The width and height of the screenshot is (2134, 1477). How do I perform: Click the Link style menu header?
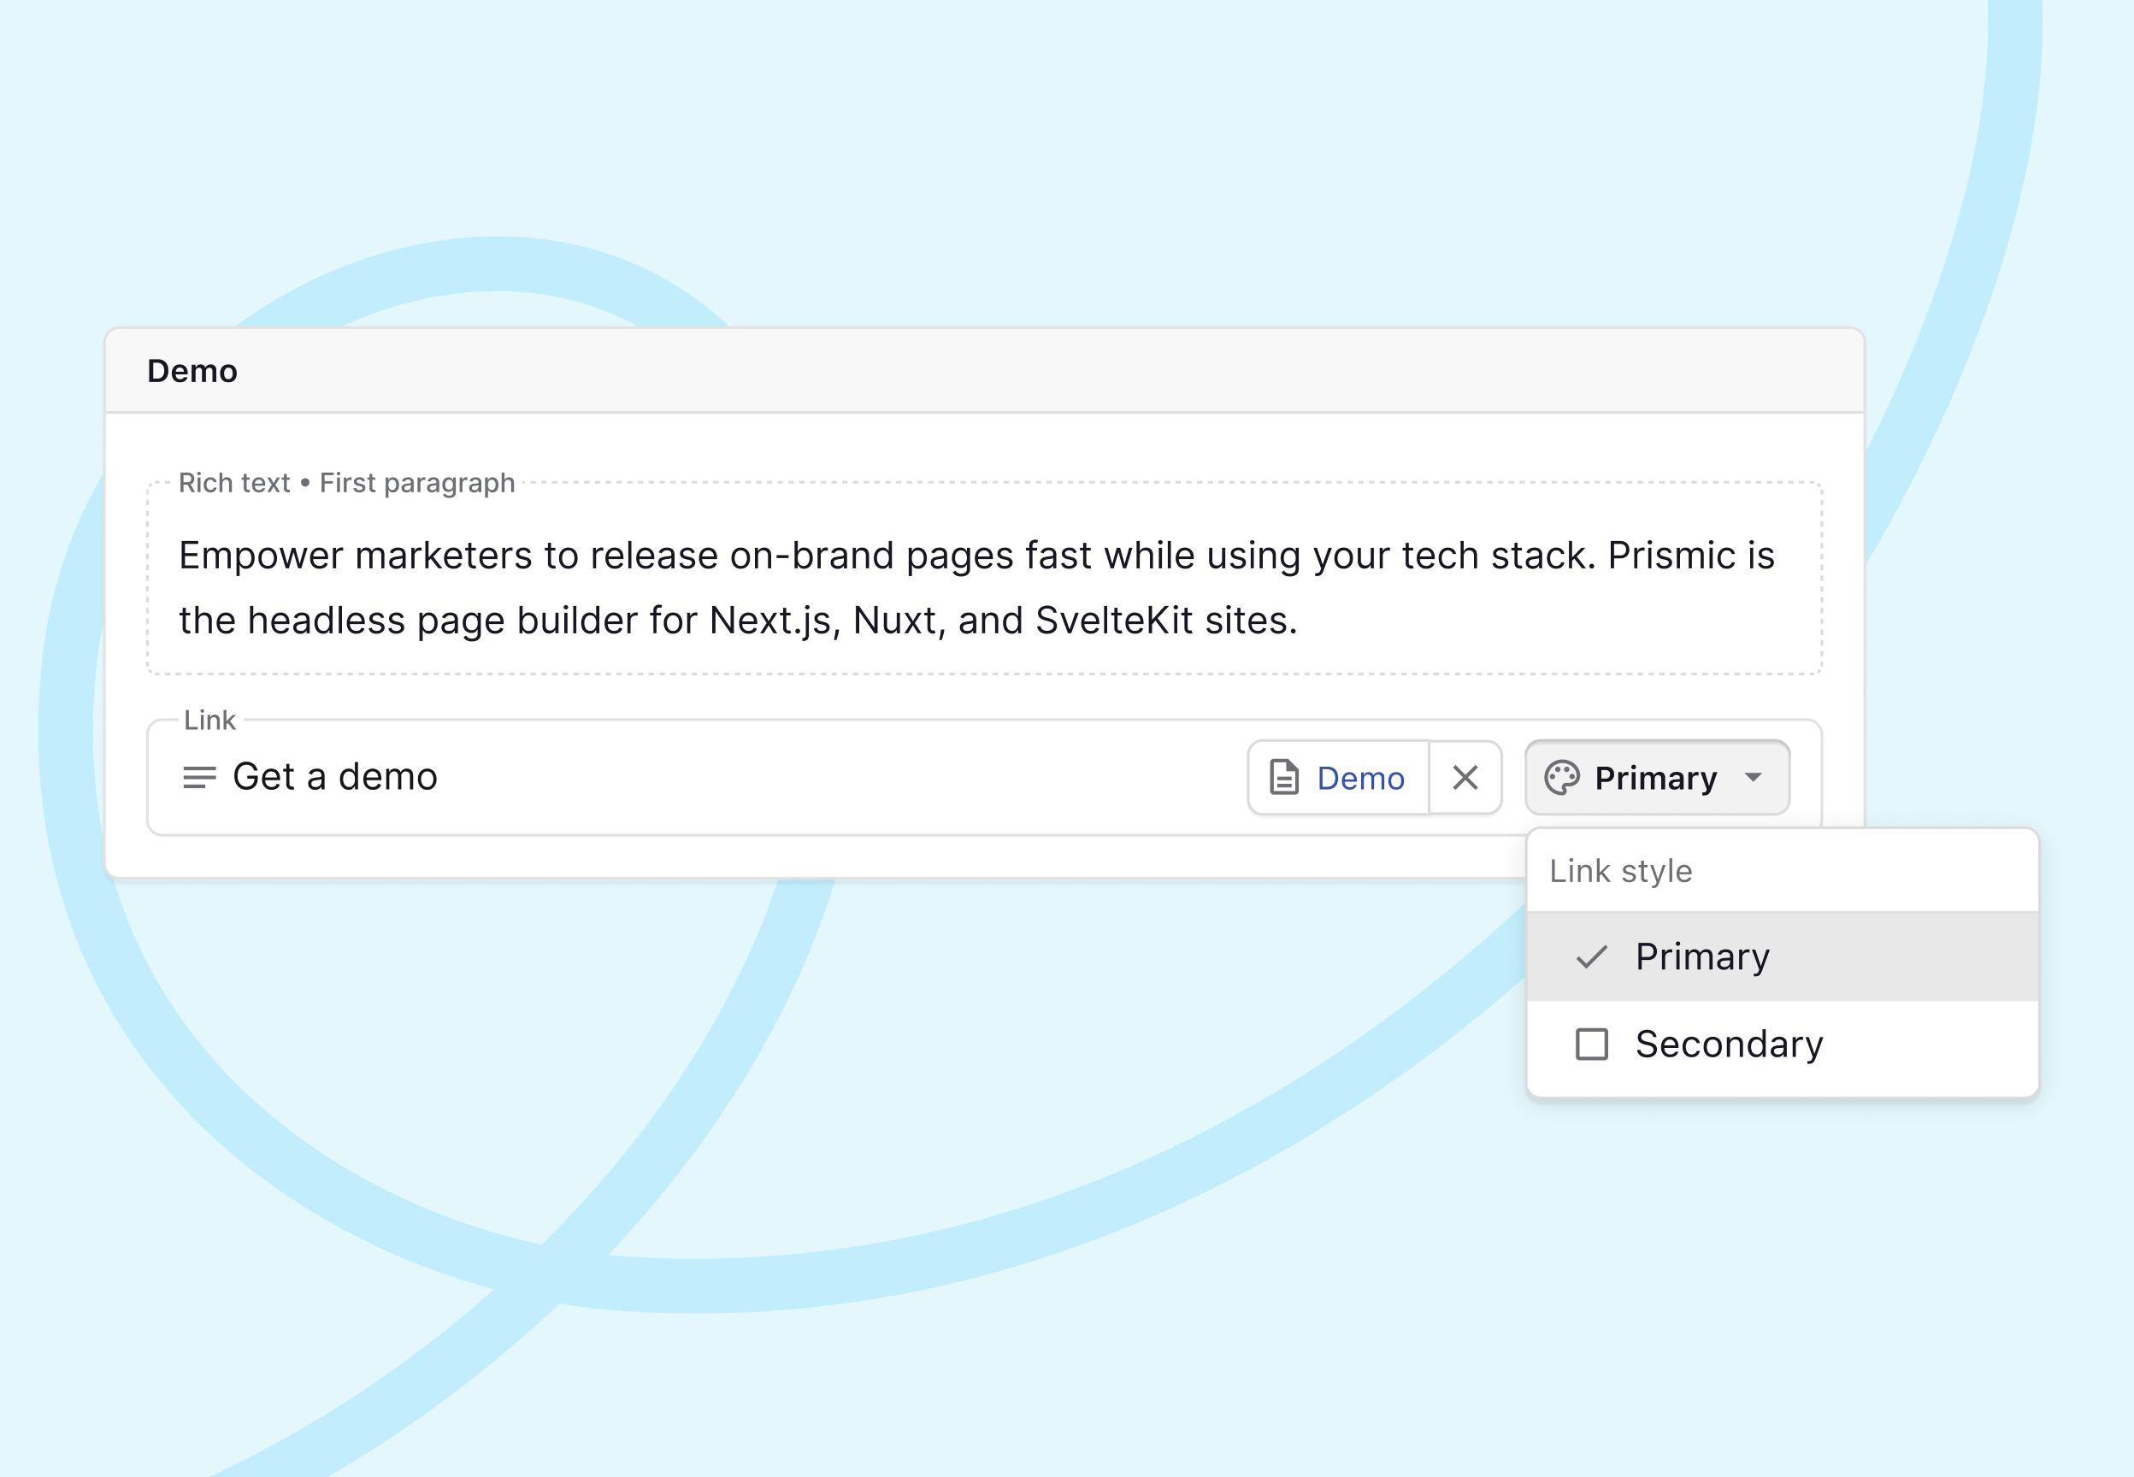[1620, 871]
